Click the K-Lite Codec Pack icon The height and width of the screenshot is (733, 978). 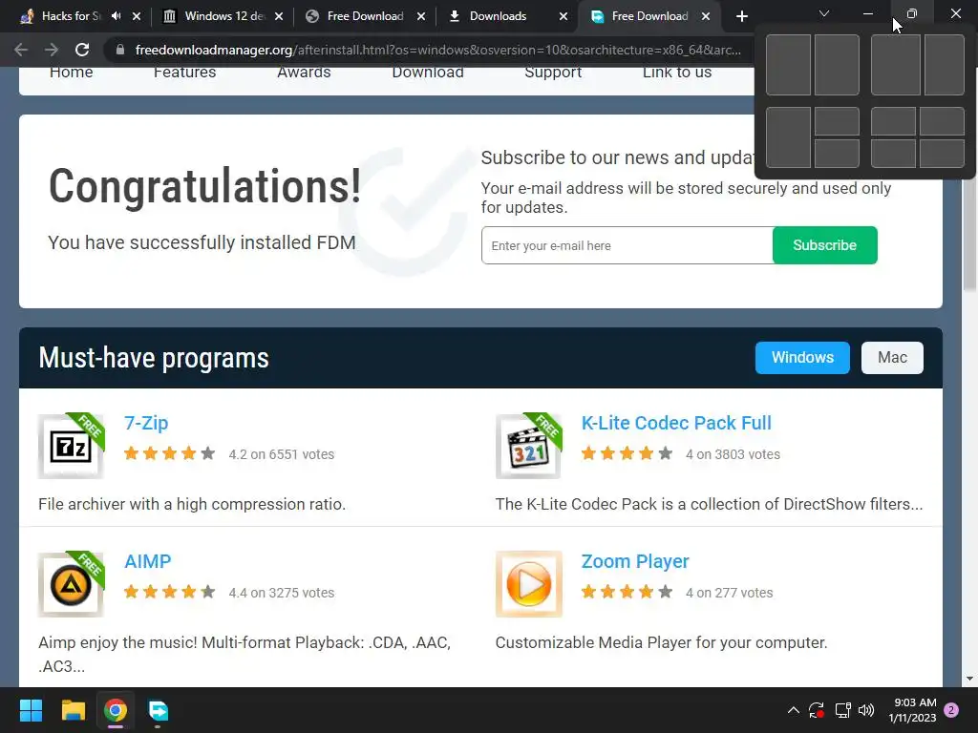point(528,447)
